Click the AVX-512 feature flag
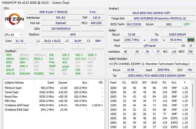The width and height of the screenshot is (196, 129). pos(81,59)
